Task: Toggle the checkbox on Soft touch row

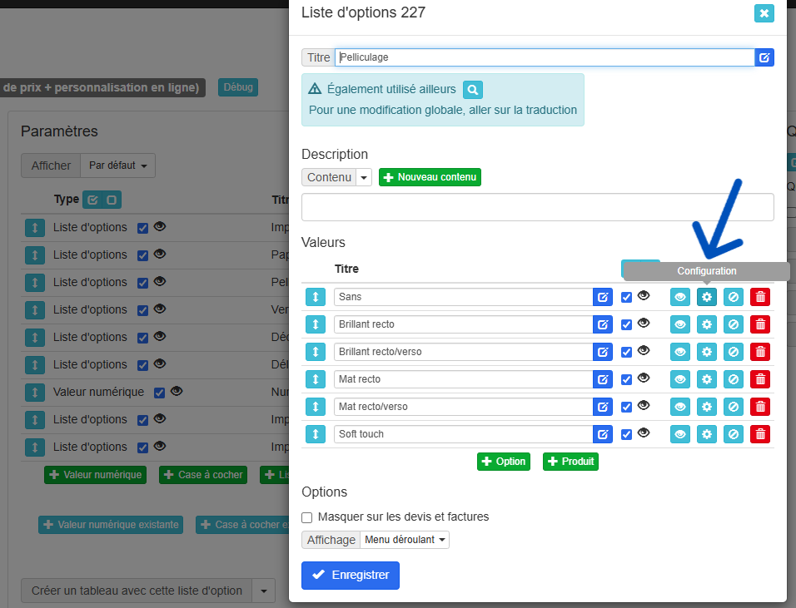Action: click(x=627, y=434)
